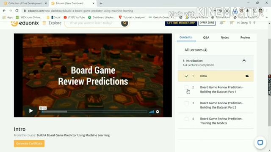Open the hamburger menu beside Explore

44,23
